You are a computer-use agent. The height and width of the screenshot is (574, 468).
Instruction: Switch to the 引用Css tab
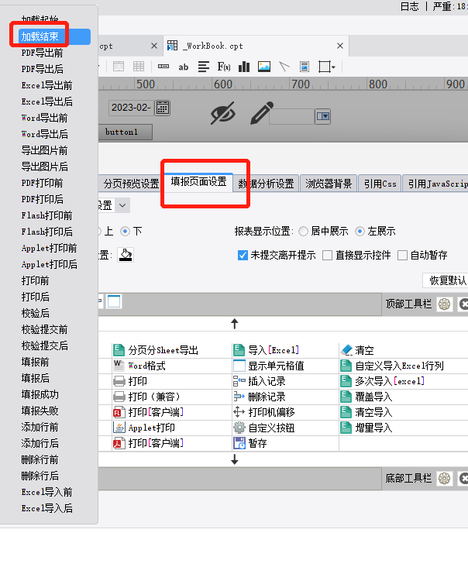(x=380, y=184)
